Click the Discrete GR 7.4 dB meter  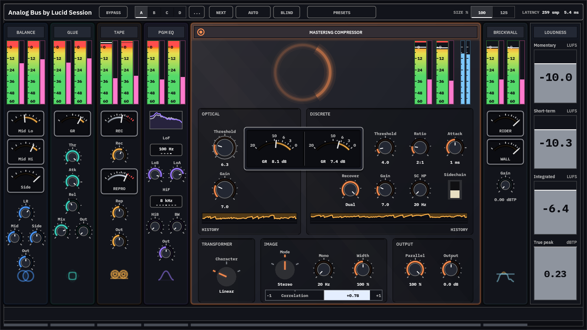[333, 148]
